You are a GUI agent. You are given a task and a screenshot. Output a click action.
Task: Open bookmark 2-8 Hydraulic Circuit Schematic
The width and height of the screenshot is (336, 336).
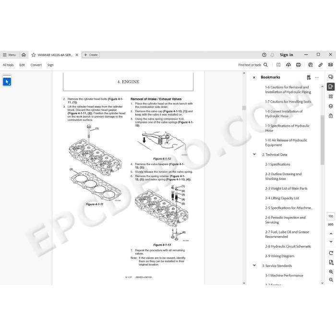pos(288,246)
